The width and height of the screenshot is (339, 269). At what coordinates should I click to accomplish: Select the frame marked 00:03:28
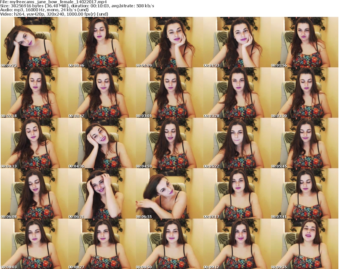pyautogui.click(x=237, y=93)
